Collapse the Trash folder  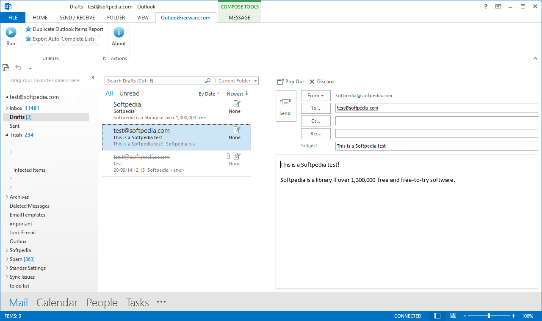pyautogui.click(x=7, y=135)
